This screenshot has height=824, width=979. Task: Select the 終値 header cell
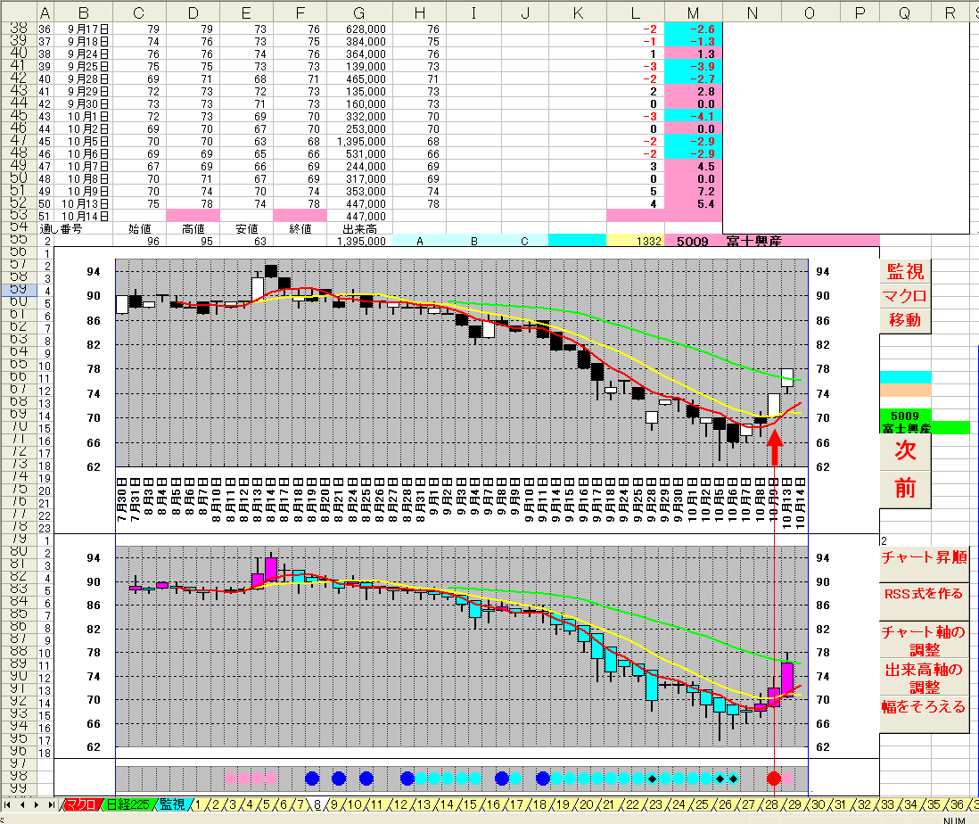[x=300, y=229]
